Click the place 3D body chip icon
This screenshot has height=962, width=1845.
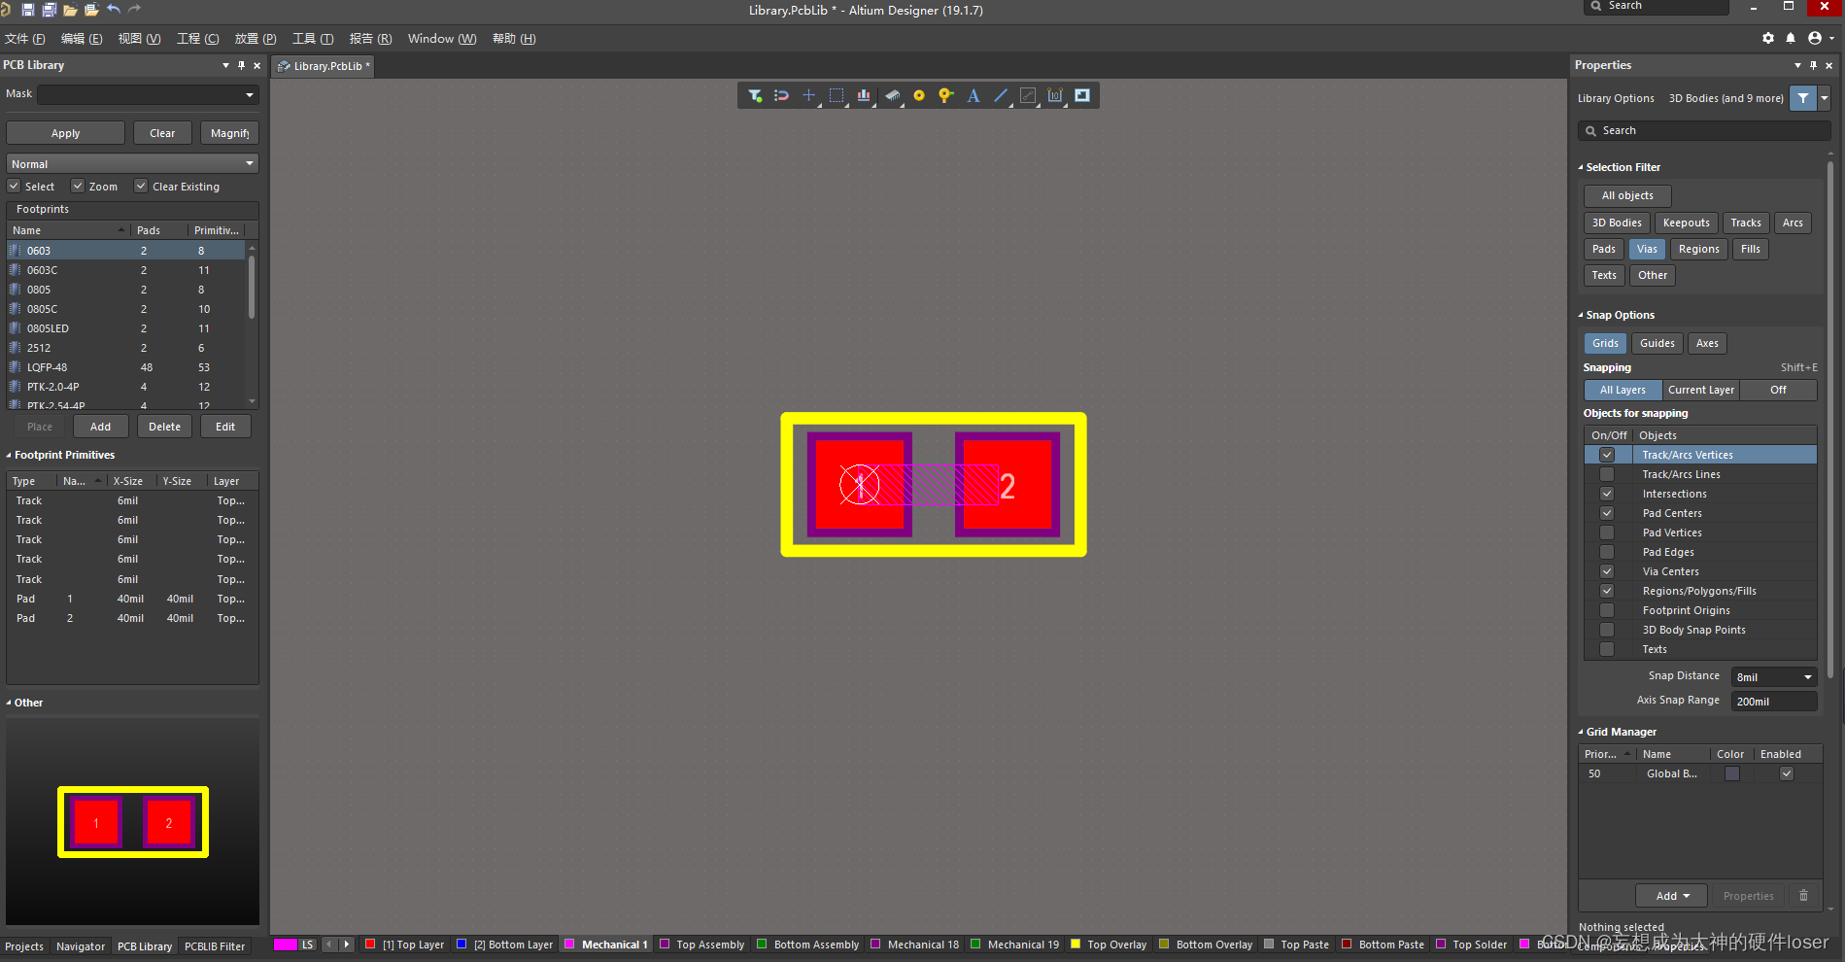pos(892,95)
